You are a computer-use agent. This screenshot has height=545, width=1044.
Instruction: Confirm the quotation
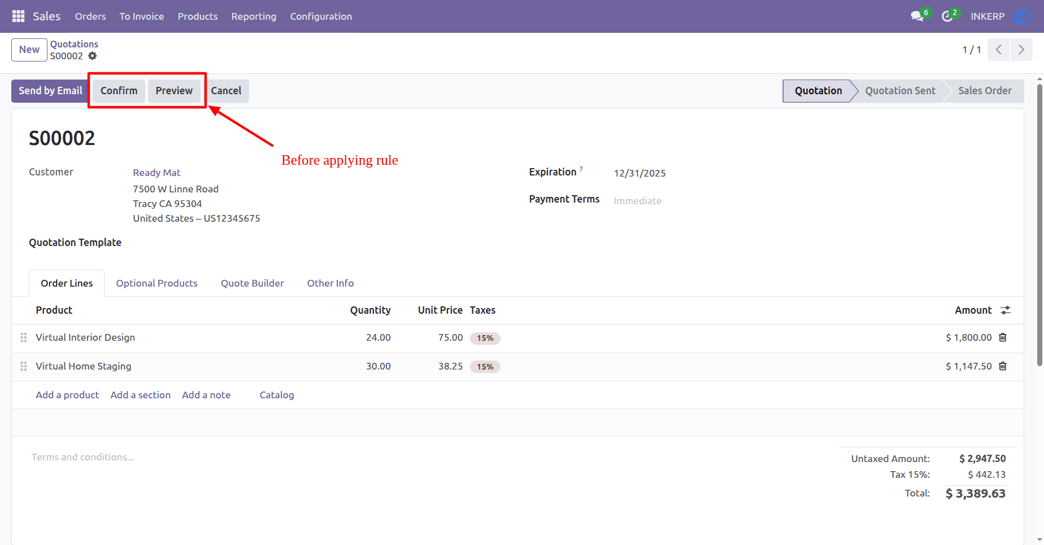pos(119,91)
